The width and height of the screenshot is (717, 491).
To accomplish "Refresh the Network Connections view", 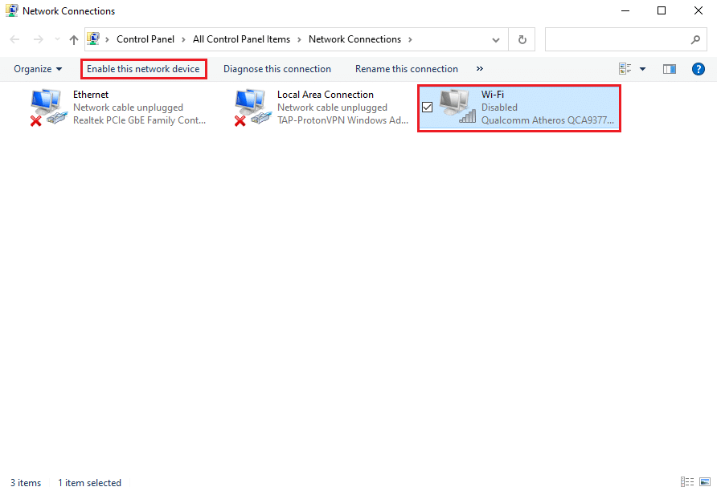I will 522,39.
